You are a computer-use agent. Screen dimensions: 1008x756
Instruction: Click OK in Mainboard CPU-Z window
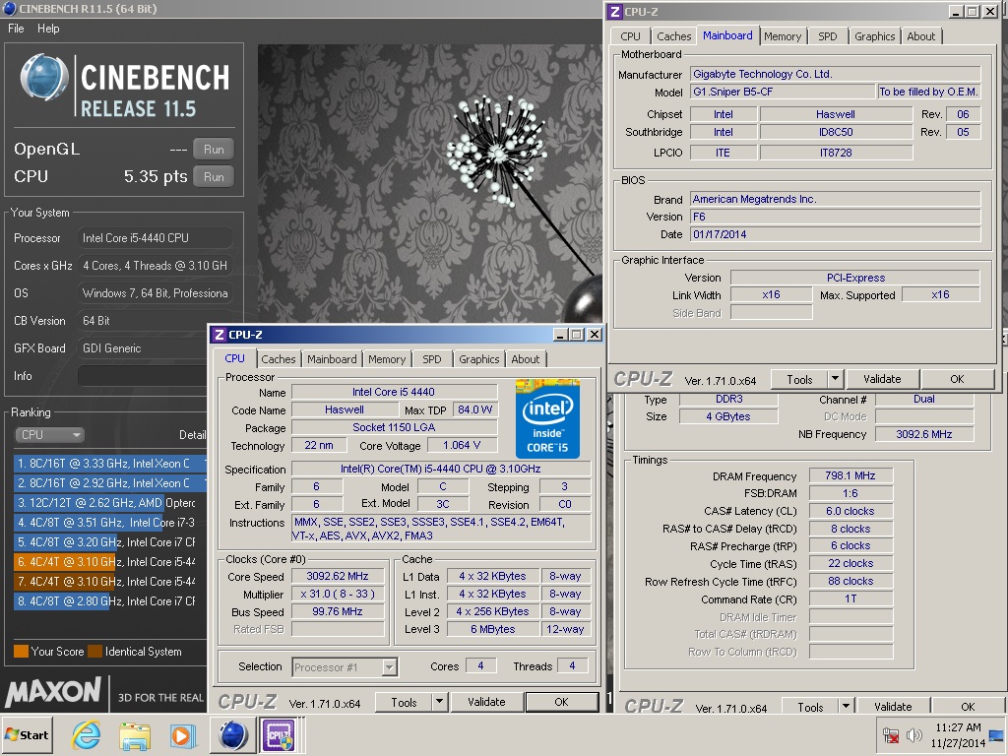coord(957,379)
